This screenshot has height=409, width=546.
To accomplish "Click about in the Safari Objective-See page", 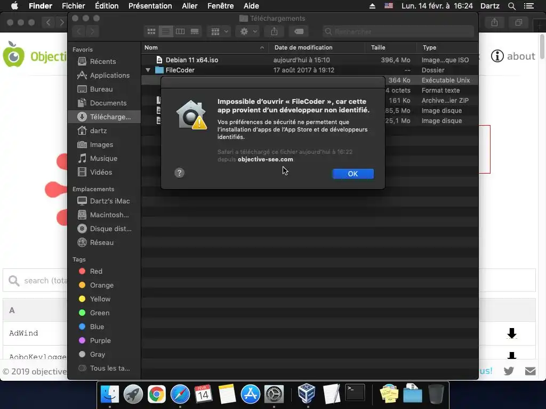I will click(513, 56).
